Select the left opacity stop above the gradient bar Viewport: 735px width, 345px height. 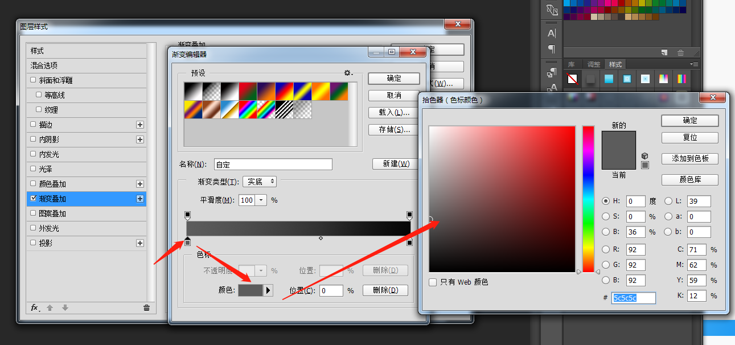[x=187, y=215]
